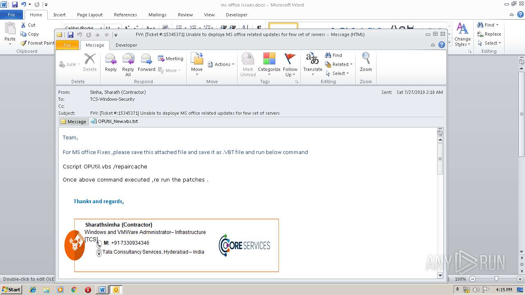Switch to Word taskbar button
525x295 pixels.
(102, 290)
